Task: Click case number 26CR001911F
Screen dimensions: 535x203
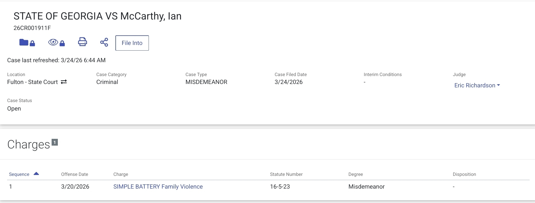Action: click(x=32, y=28)
